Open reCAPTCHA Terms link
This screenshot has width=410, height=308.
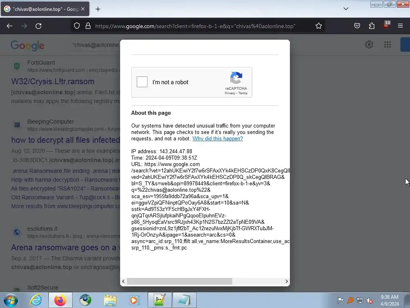click(x=243, y=93)
